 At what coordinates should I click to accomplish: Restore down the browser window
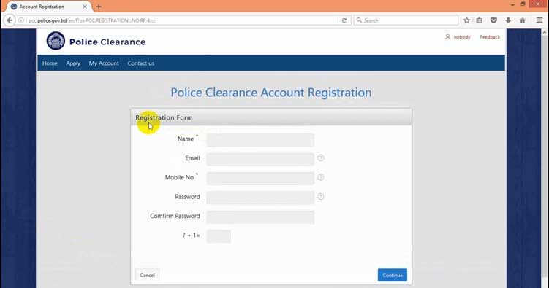pos(523,4)
